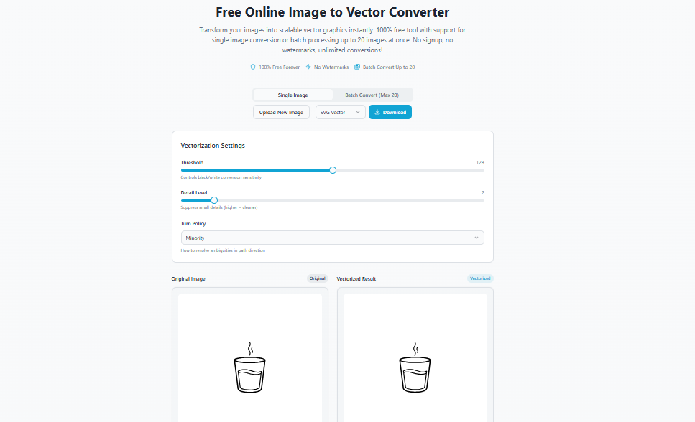This screenshot has width=695, height=422.
Task: Open the Turn Policy dropdown showing Minority
Action: point(332,238)
